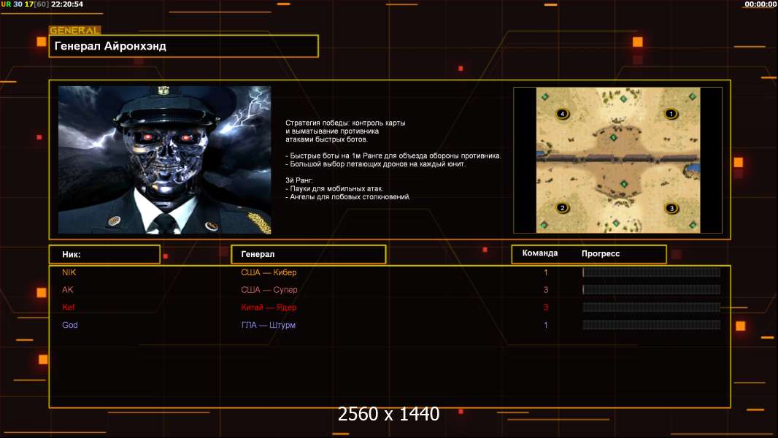
Task: Click the 3й Ранг: heading
Action: (299, 180)
